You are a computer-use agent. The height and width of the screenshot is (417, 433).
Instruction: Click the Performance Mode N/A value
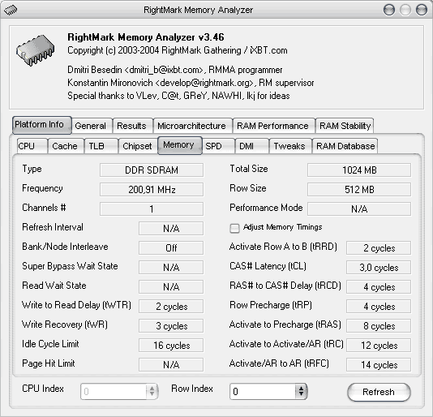(359, 209)
